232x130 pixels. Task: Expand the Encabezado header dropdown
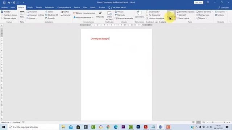click(x=153, y=12)
